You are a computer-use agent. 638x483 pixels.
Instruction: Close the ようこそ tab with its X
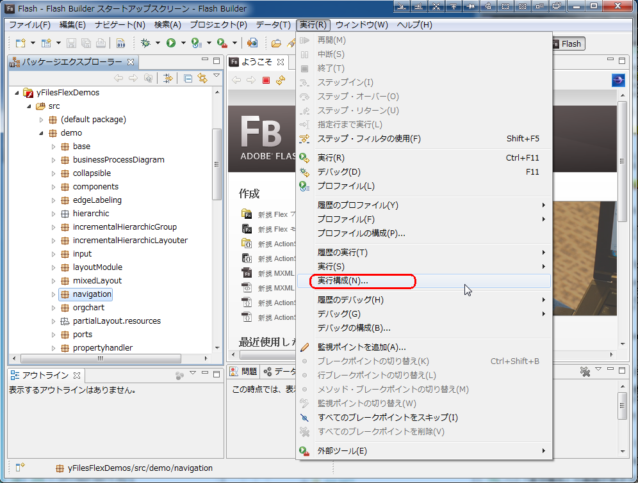pos(281,62)
